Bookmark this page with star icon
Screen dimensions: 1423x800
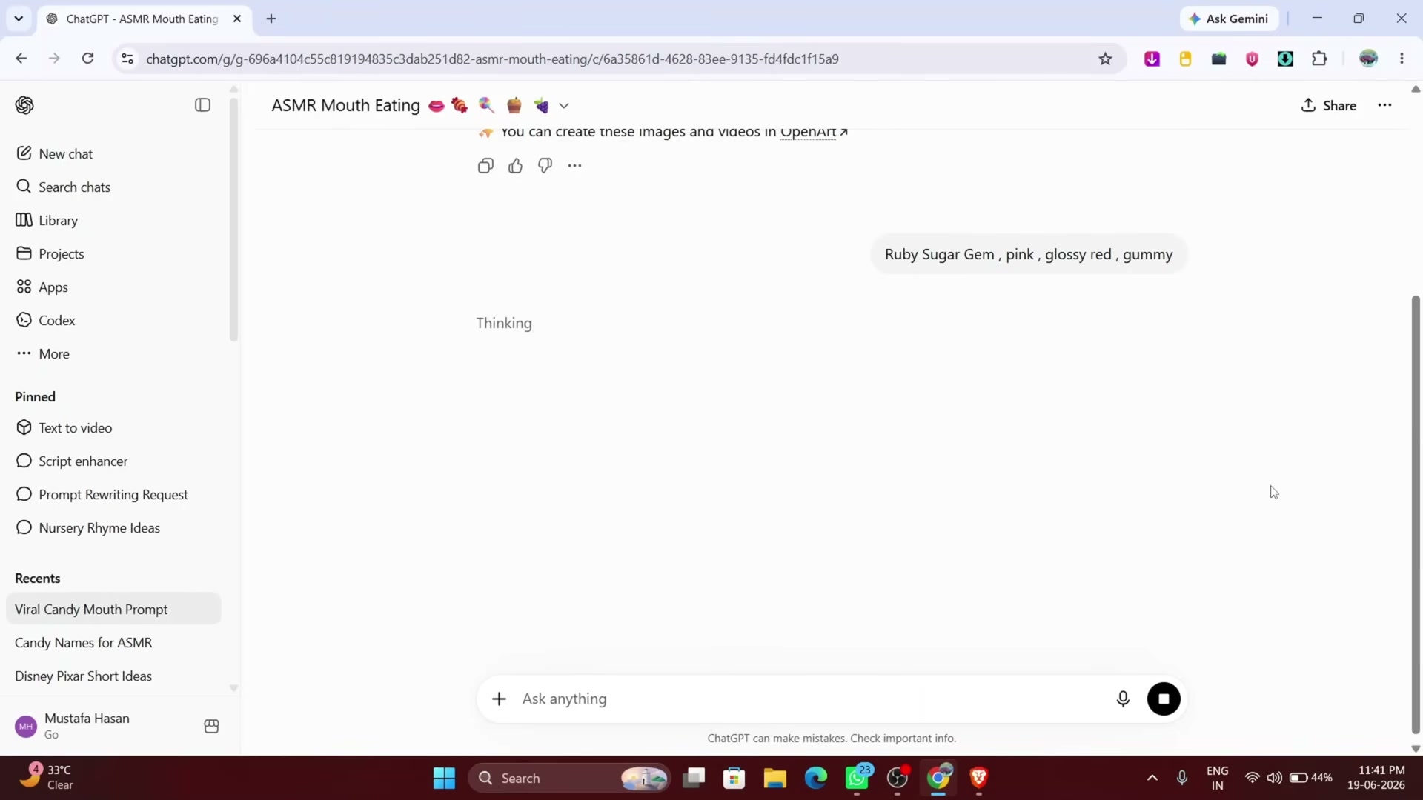[x=1105, y=59]
